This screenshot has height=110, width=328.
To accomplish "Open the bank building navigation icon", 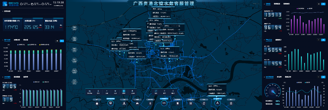I will [231, 103].
